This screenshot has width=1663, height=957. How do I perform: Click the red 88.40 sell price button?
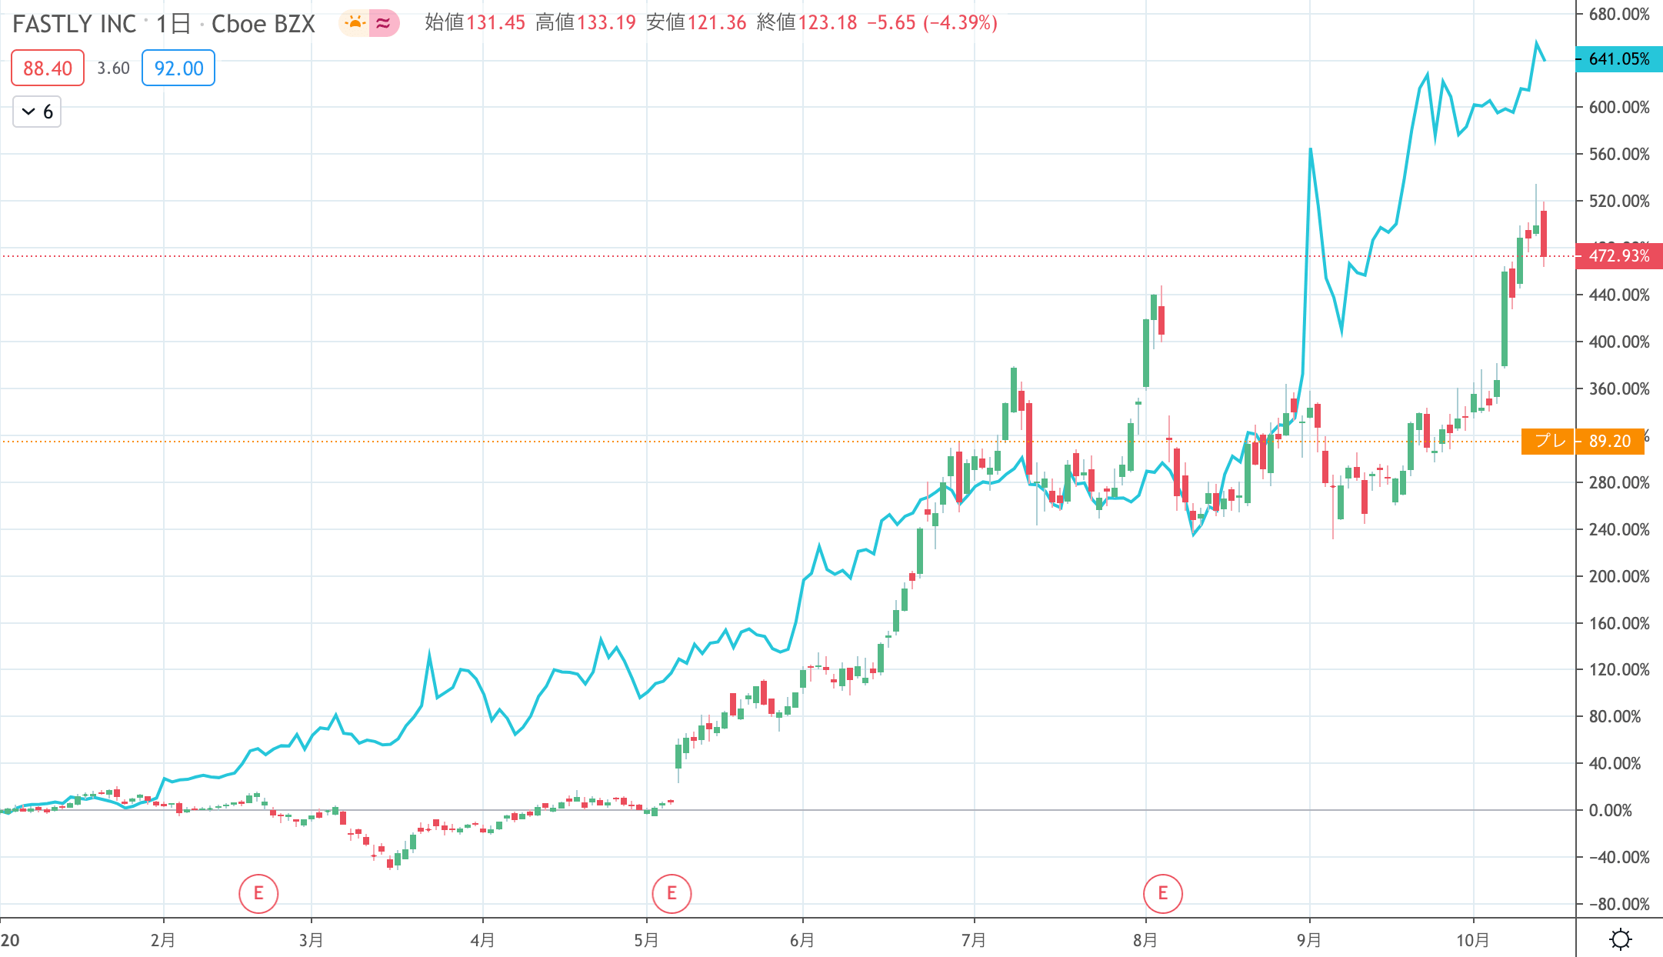[x=48, y=68]
